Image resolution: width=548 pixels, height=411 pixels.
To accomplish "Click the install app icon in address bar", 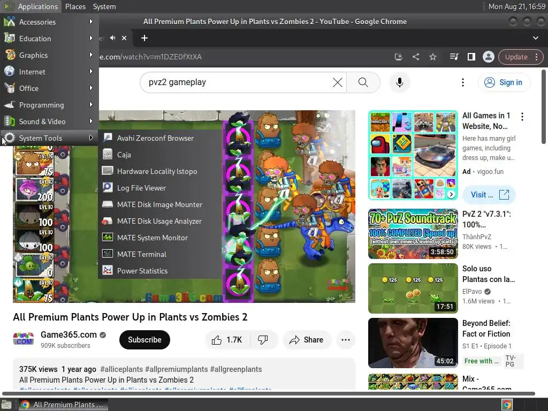I will (398, 57).
